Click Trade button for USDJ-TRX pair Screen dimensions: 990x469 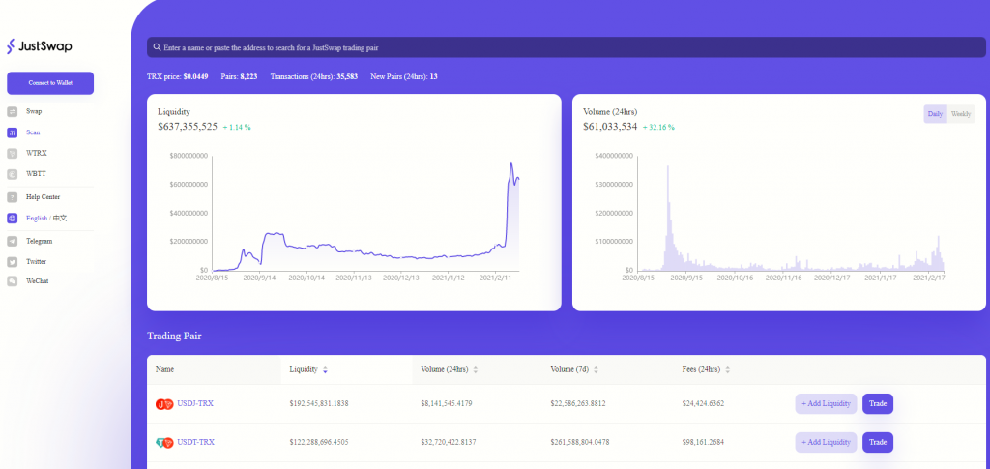pyautogui.click(x=877, y=403)
